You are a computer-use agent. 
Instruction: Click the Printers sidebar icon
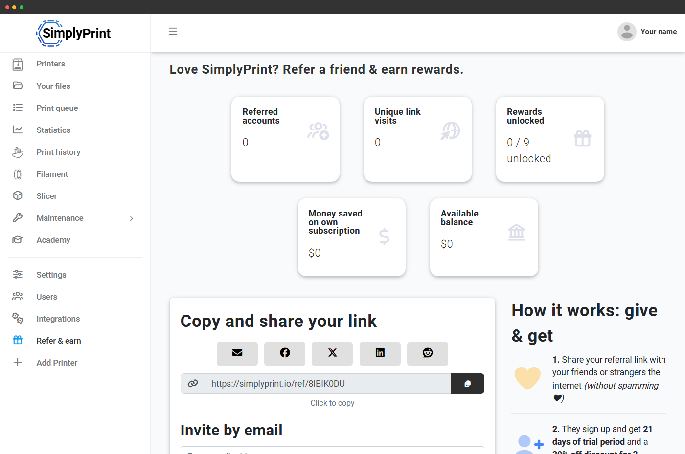(18, 64)
